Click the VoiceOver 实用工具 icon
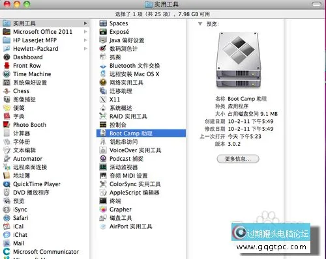 pyautogui.click(x=103, y=150)
